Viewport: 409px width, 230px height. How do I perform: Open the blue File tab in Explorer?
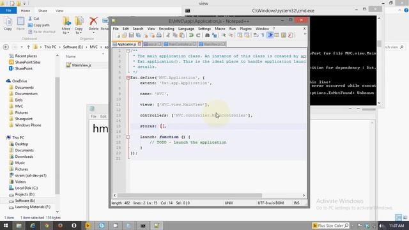[8, 11]
